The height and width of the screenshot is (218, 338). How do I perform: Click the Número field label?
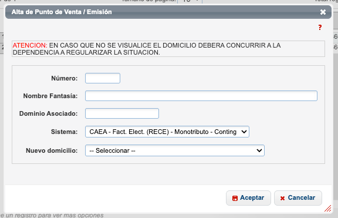pos(64,78)
